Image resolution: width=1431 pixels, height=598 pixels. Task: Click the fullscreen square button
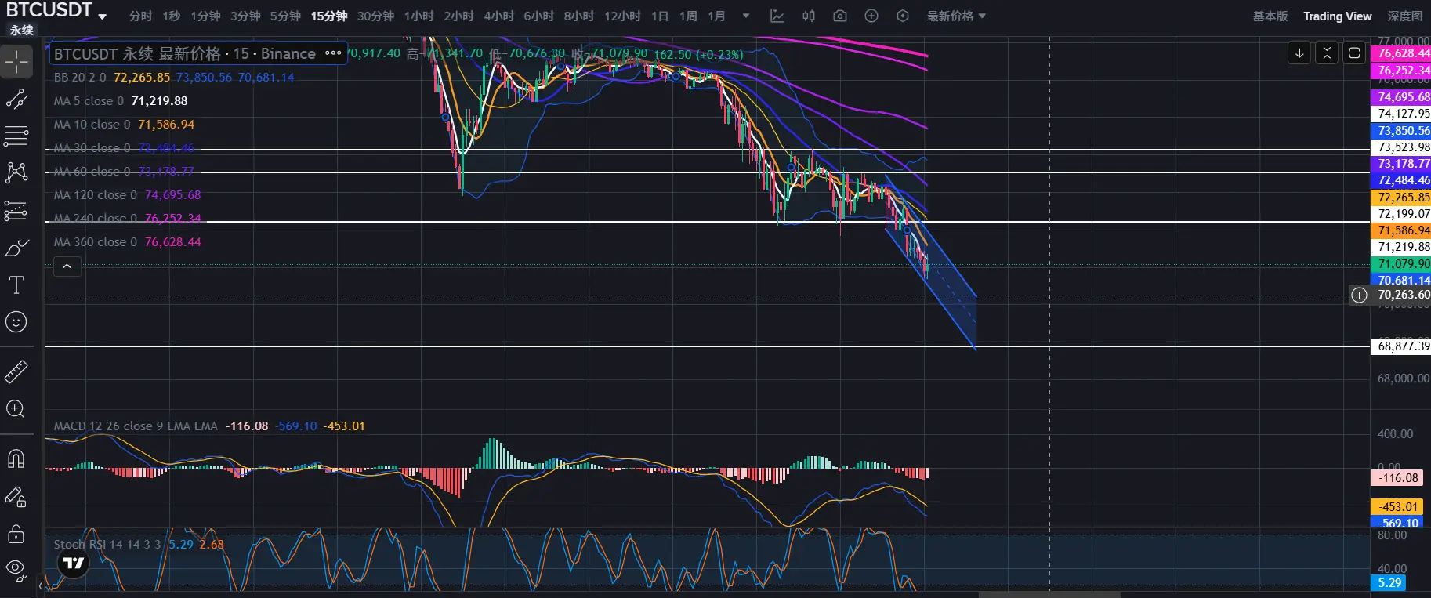(1354, 53)
